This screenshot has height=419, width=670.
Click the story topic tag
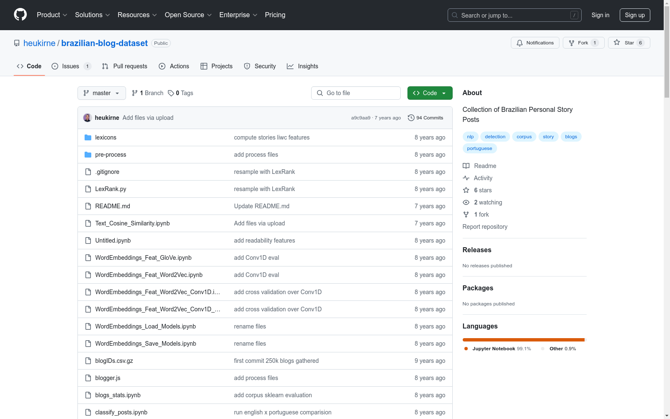click(x=548, y=137)
